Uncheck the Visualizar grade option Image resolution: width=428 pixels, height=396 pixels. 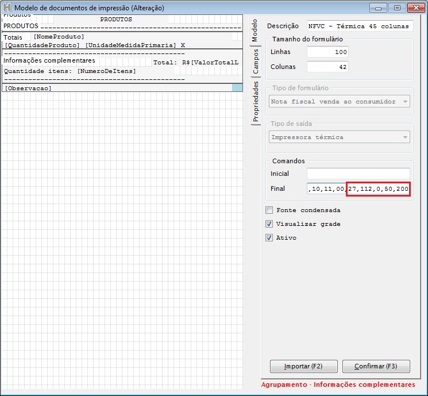tap(269, 224)
